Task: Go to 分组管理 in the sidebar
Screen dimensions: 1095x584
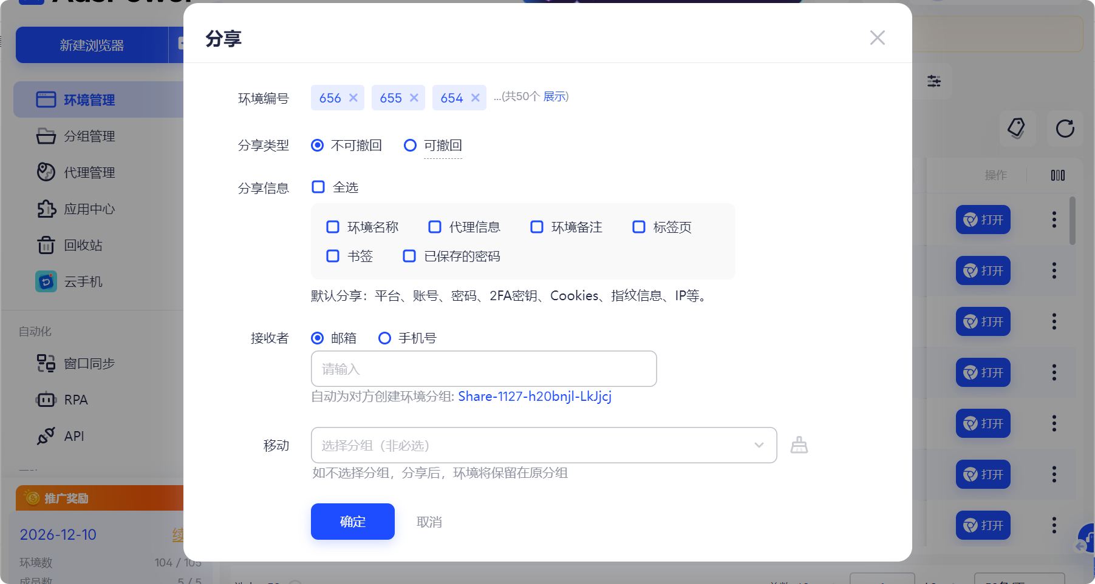Action: [x=89, y=136]
